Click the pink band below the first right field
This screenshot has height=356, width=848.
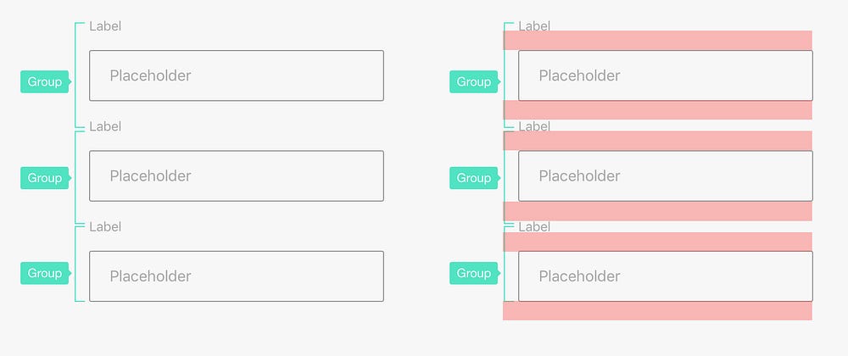coord(657,110)
